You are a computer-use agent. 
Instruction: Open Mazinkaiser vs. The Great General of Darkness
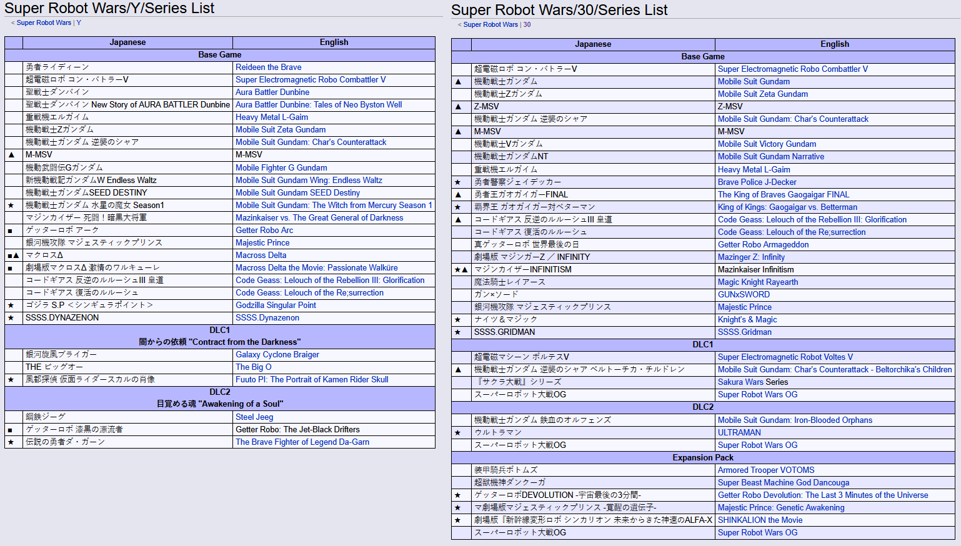[x=319, y=218]
